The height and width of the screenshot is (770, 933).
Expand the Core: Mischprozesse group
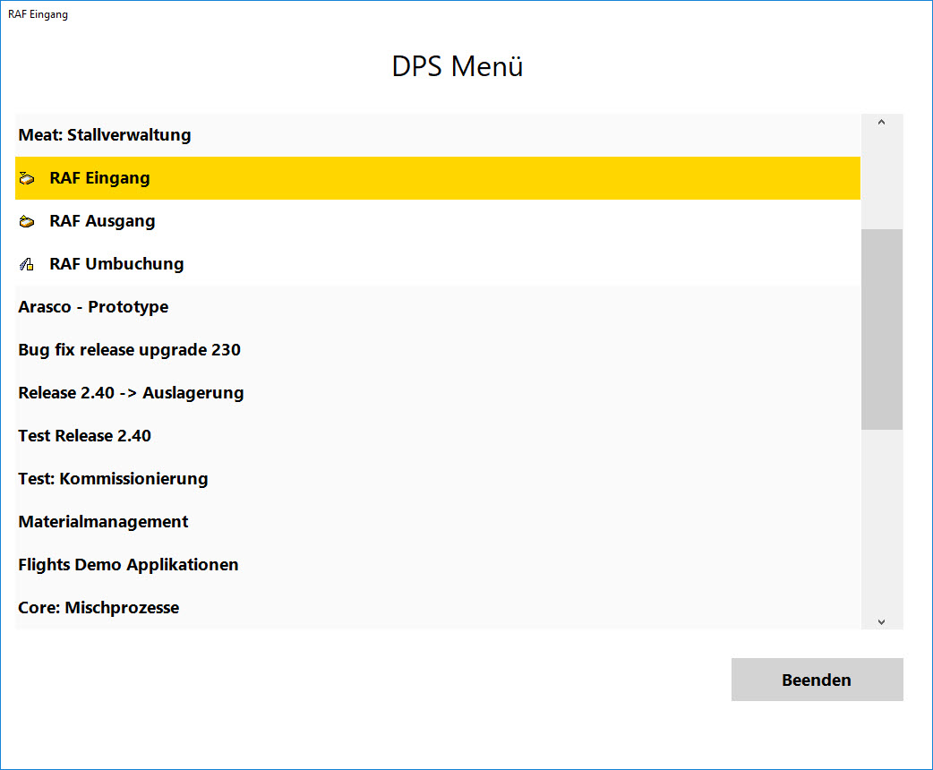(x=98, y=608)
